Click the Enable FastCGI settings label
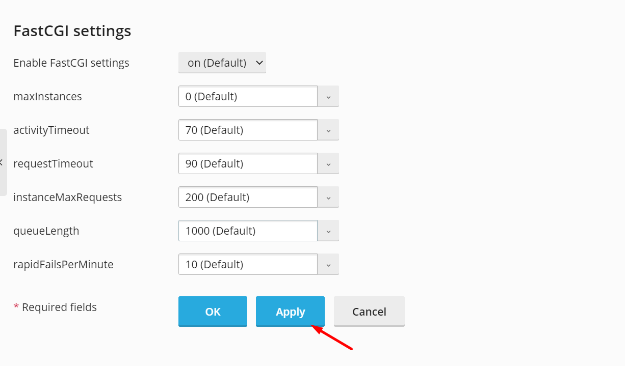Viewport: 625px width, 366px height. point(71,63)
